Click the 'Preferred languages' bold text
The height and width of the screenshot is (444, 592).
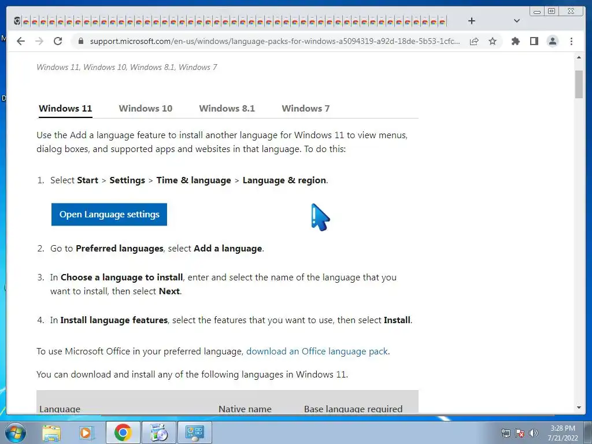click(x=119, y=249)
